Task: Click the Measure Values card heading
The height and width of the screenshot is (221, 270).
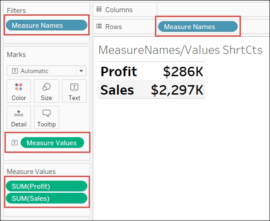Action: click(31, 172)
